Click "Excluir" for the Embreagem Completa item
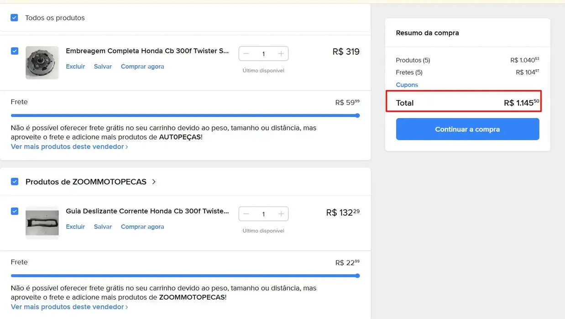 75,66
